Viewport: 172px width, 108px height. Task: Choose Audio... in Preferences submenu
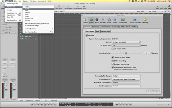coord(38,9)
